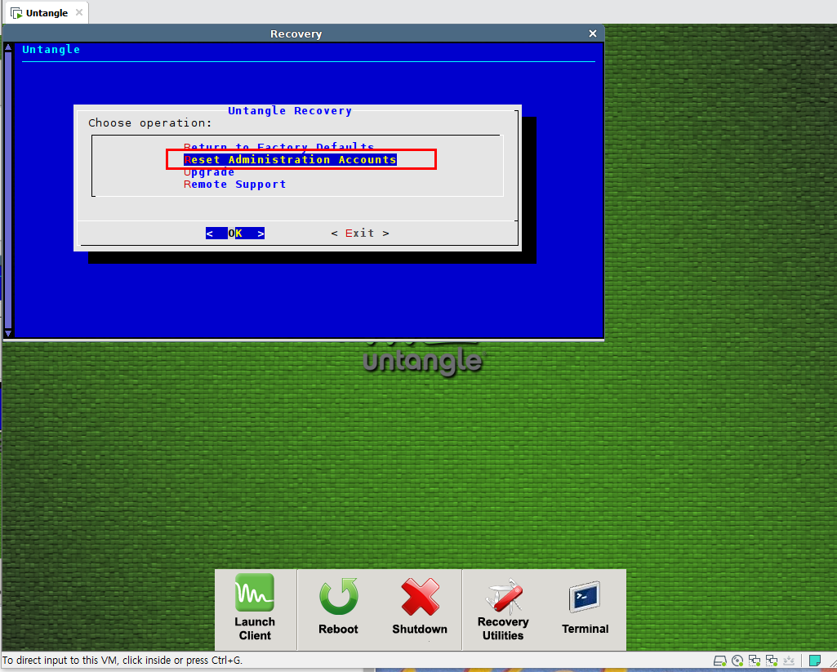Click the teal sticky note message icon
Screen dimensions: 837x672
815,661
